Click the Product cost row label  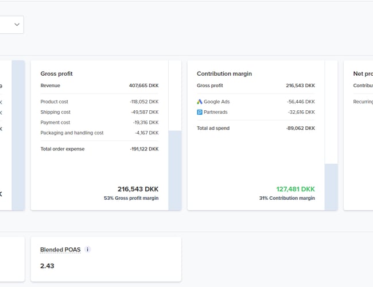pos(54,102)
